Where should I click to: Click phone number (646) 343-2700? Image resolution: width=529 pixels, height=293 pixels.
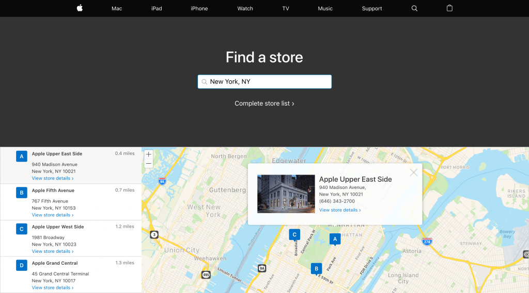[x=337, y=201]
